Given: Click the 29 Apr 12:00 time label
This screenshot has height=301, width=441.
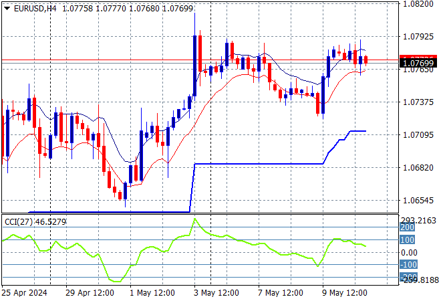Looking at the screenshot, I should pyautogui.click(x=90, y=293).
